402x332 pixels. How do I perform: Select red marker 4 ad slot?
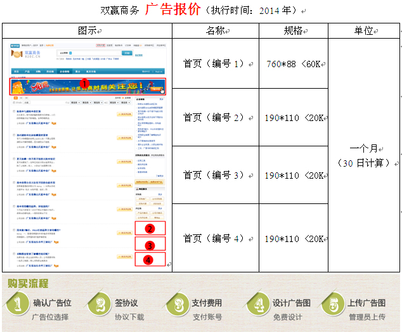(150, 259)
